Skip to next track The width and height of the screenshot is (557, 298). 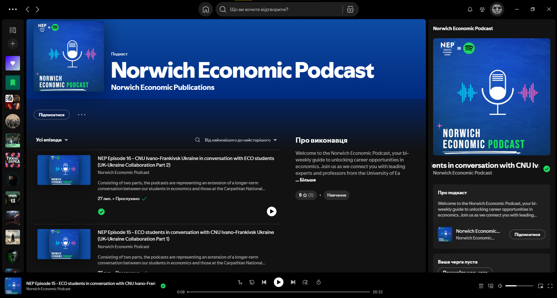tap(293, 282)
